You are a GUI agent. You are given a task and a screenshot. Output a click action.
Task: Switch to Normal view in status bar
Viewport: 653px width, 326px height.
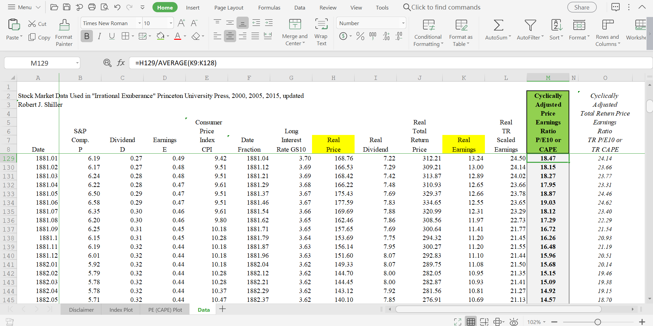471,322
